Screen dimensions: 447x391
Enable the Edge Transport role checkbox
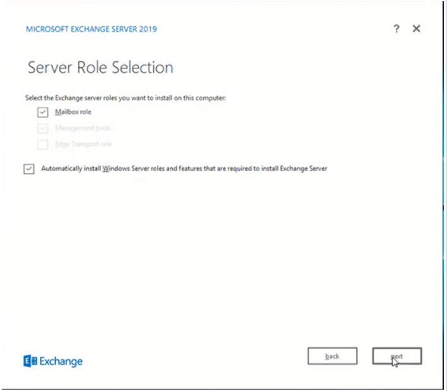[42, 144]
